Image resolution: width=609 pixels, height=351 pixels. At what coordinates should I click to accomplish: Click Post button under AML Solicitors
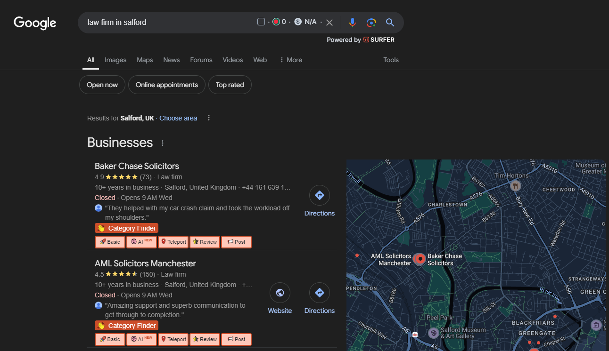236,339
